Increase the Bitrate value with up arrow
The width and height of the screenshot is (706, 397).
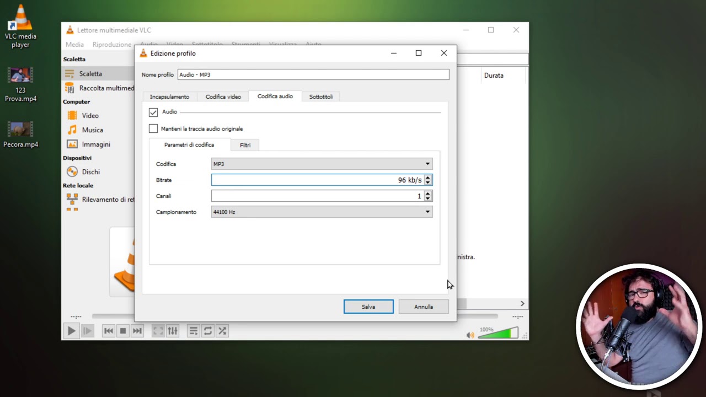click(x=428, y=178)
